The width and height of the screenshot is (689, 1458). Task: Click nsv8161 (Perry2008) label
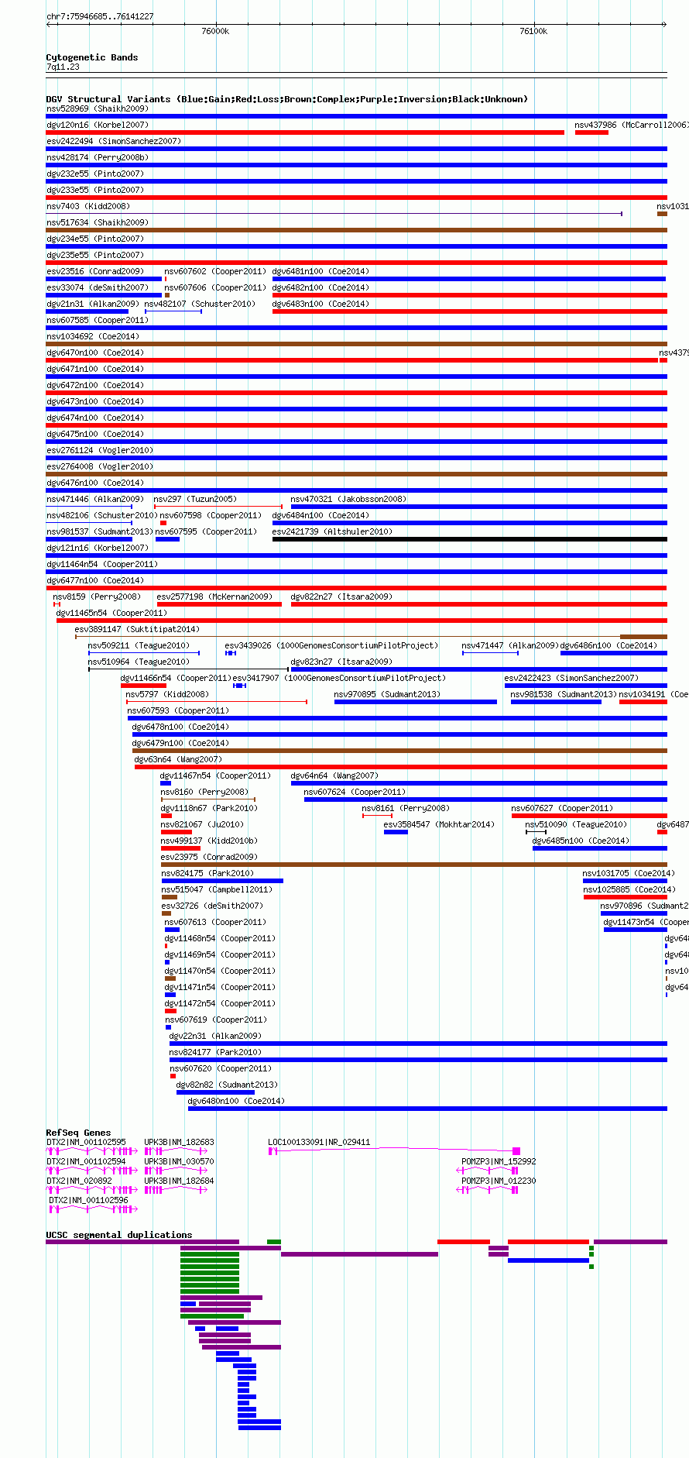[x=406, y=808]
